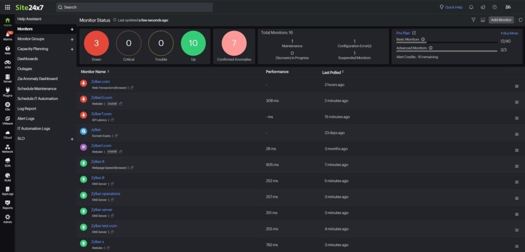Viewport: 525px width, 252px height.
Task: Focus the Search input field
Action: 134,7
